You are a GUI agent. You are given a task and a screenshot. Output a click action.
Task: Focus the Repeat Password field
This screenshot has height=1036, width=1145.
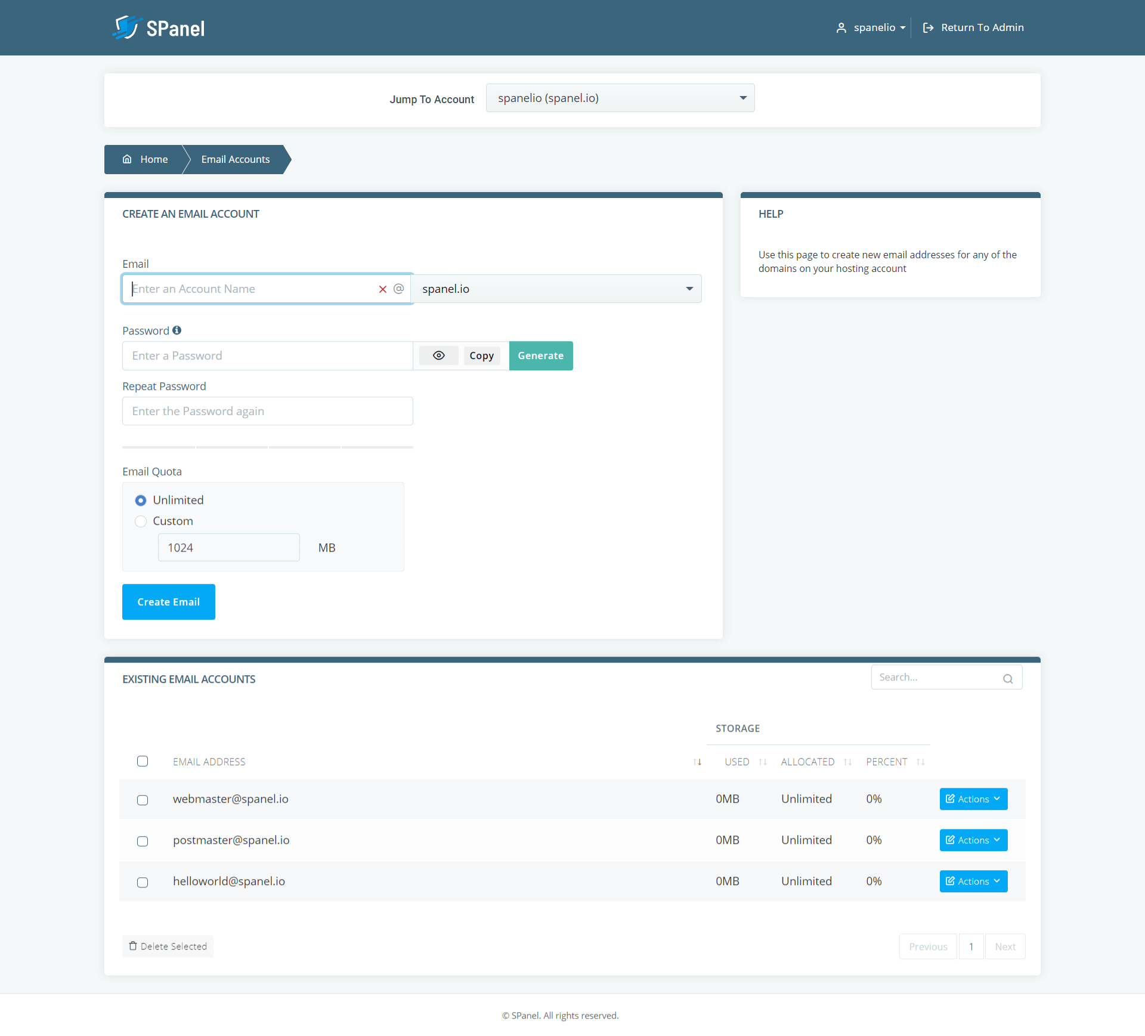coord(268,411)
